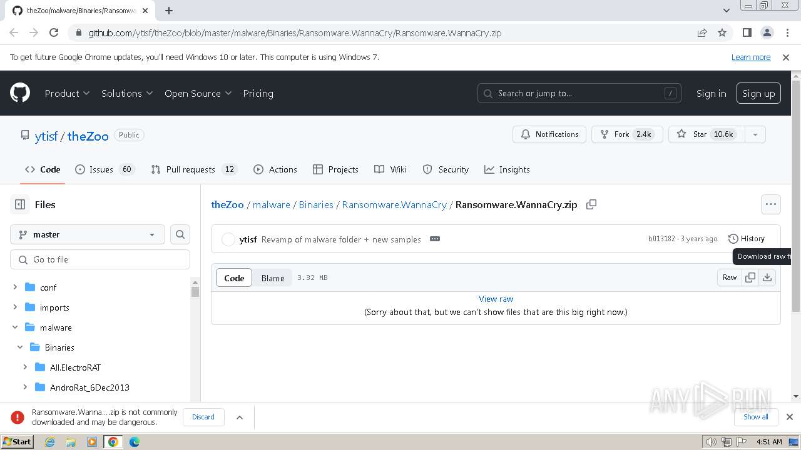The height and width of the screenshot is (450, 801).
Task: Expand the Solutions navigation dropdown
Action: (127, 93)
